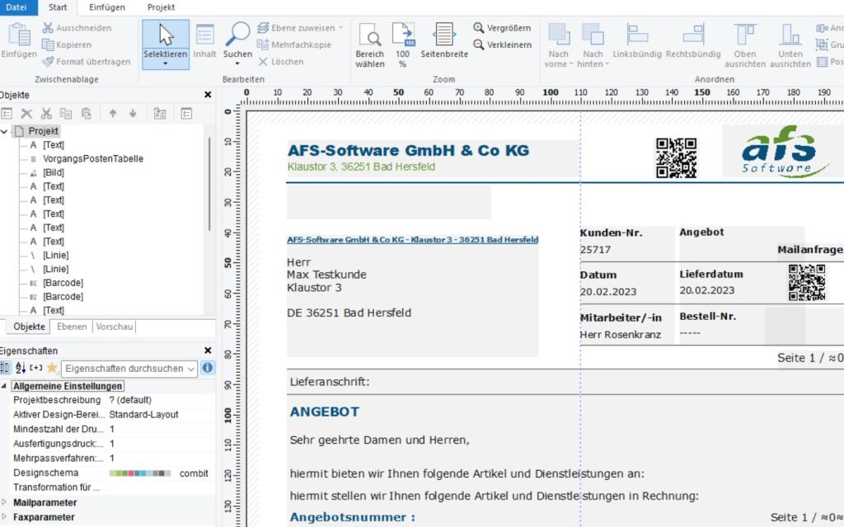Viewport: 844px width, 527px height.
Task: Close the Objekte panel
Action: pyautogui.click(x=208, y=95)
